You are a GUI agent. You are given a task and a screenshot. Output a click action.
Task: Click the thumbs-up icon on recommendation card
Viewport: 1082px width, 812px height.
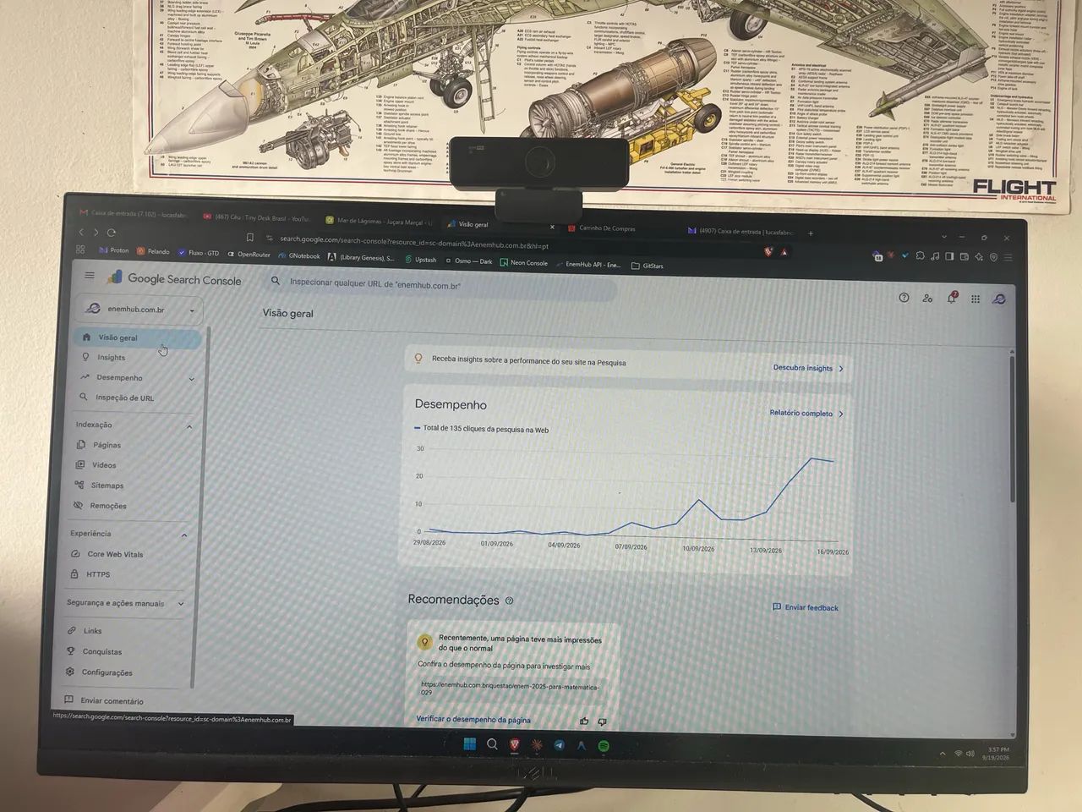point(584,721)
